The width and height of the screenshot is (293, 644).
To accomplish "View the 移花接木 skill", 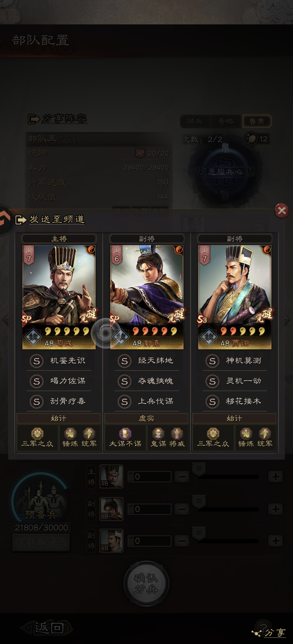I will pos(235,401).
